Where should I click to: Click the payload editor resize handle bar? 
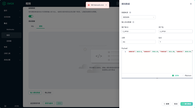(157, 78)
